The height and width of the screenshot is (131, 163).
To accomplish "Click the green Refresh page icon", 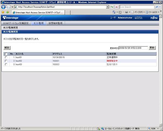I will 112,7.
